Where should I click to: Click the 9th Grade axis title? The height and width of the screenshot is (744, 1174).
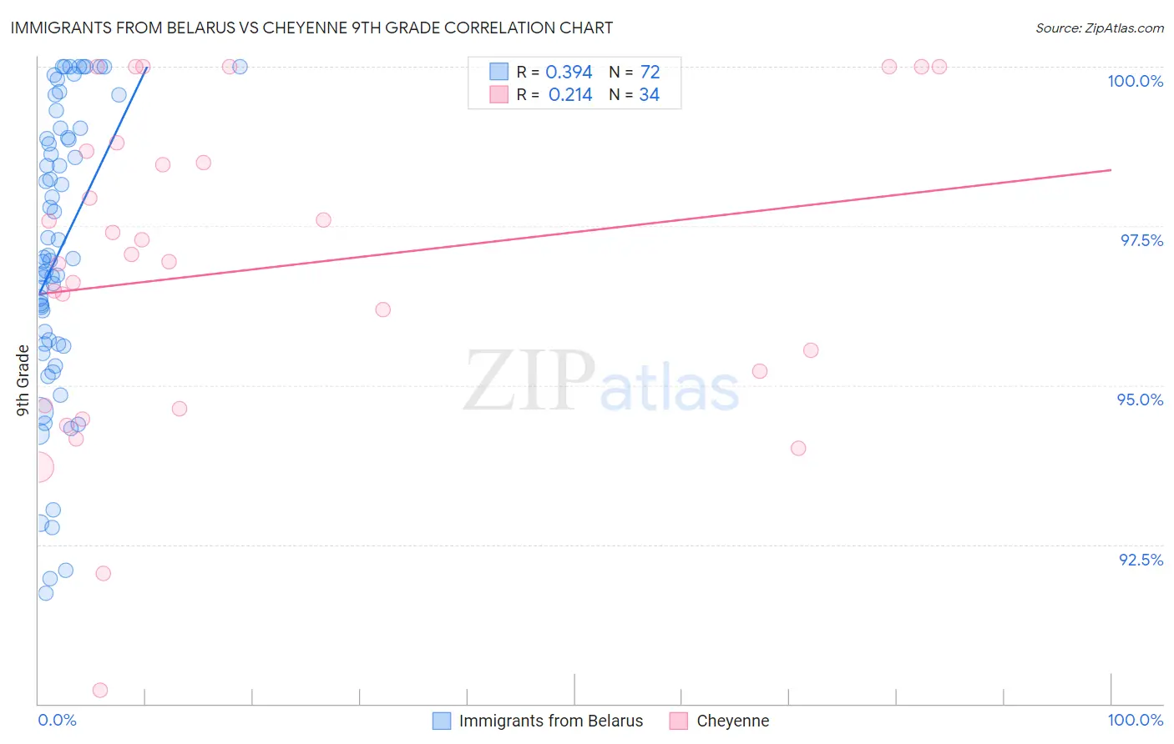point(23,380)
